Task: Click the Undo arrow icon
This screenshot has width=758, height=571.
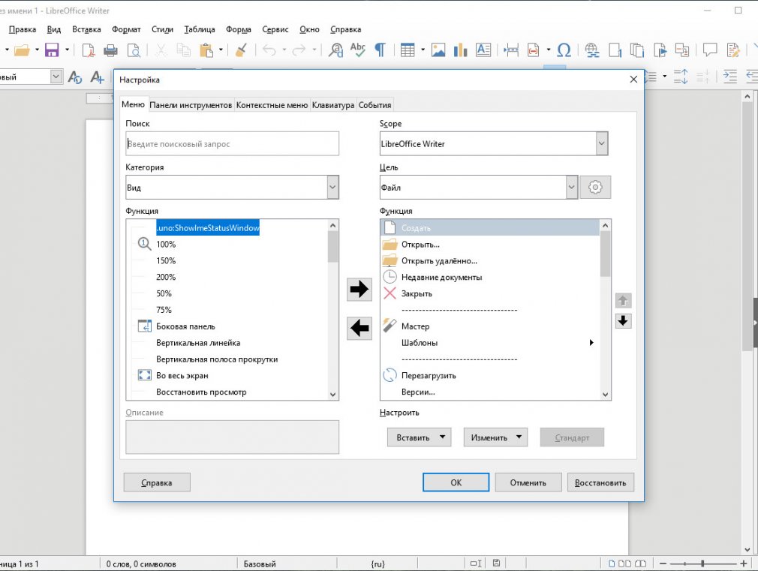Action: [x=269, y=50]
